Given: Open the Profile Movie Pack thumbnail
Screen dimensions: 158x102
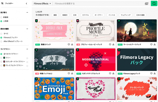Looking at the screenshot, I should [x=96, y=31].
